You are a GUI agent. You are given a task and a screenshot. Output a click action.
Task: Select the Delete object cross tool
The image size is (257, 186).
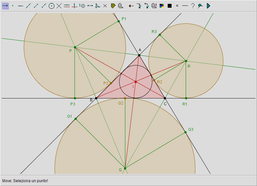105,6
